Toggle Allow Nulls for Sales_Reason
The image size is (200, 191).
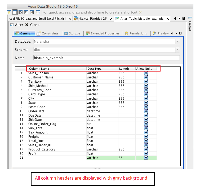click(146, 73)
